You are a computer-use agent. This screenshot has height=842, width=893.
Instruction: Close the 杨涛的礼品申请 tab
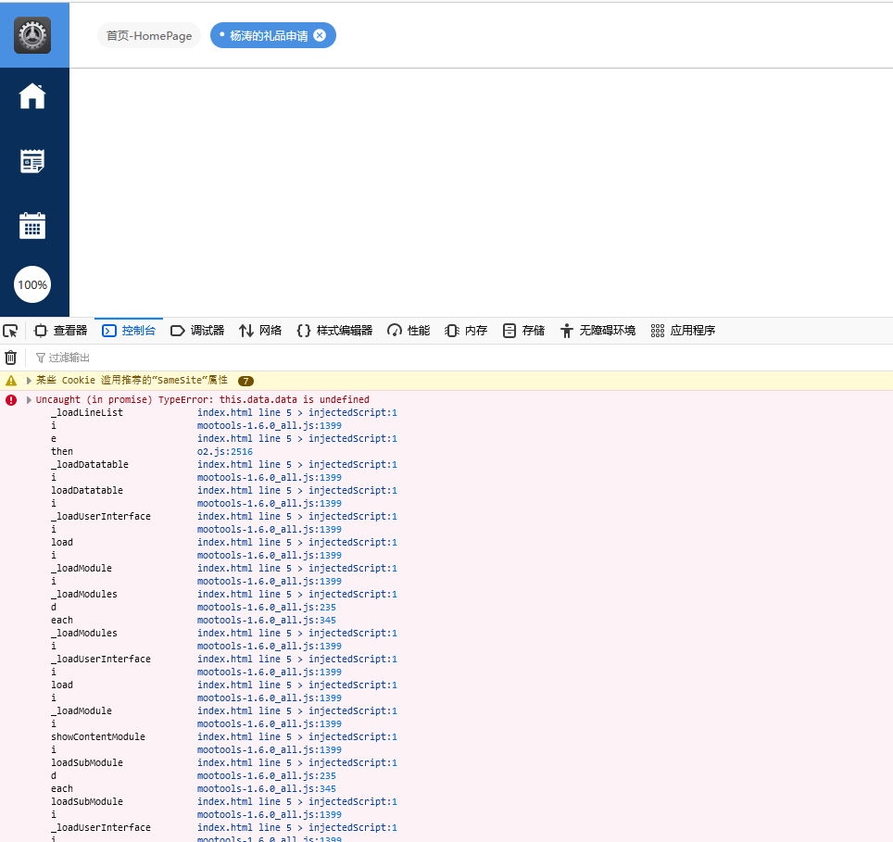click(x=321, y=35)
